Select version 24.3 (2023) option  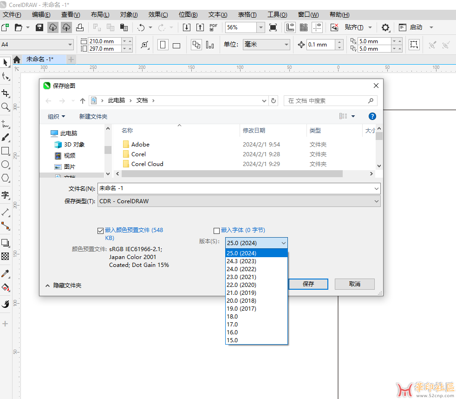[256, 261]
